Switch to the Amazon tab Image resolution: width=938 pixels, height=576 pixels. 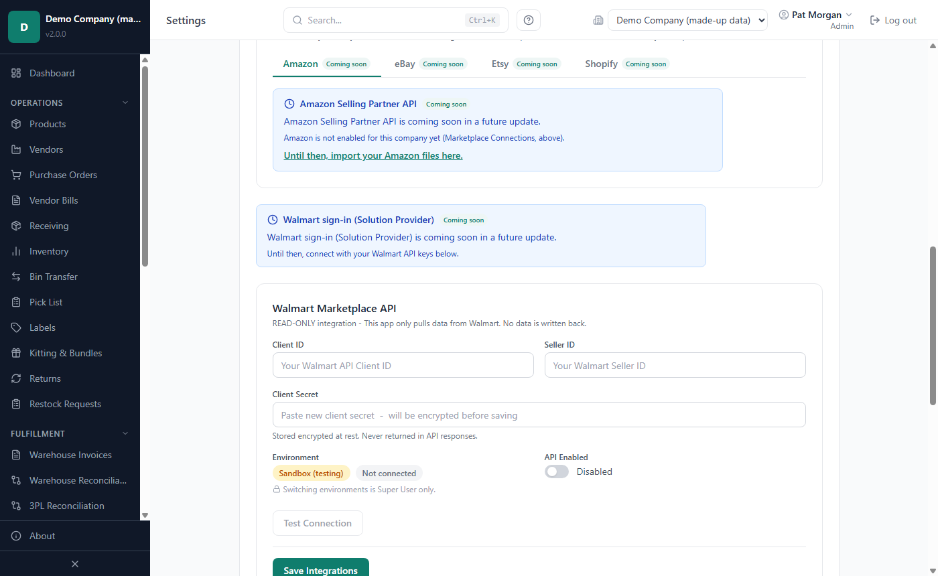(326, 64)
